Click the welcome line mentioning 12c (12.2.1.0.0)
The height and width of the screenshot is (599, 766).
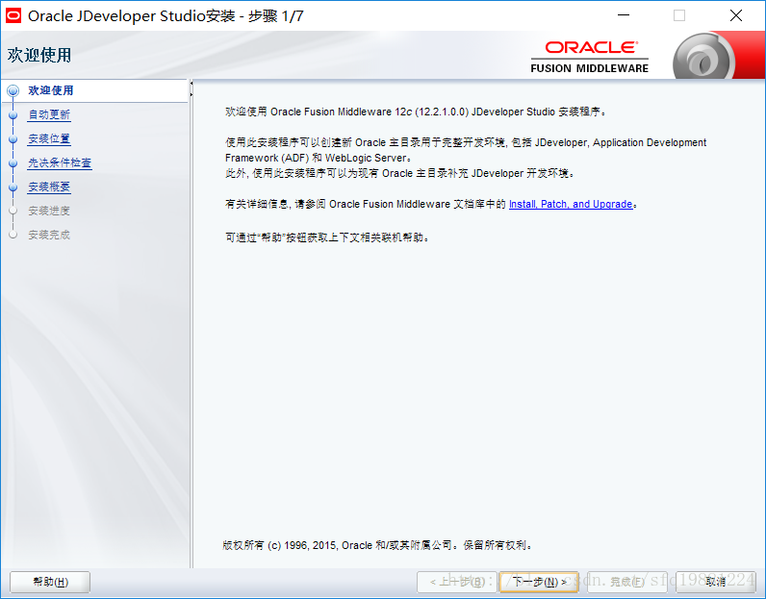[416, 112]
